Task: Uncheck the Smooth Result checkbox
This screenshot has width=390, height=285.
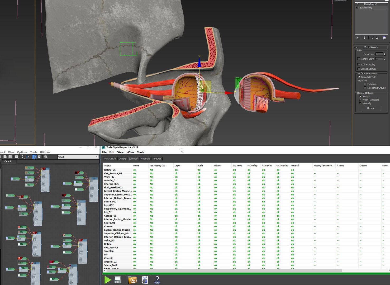Action: 359,77
